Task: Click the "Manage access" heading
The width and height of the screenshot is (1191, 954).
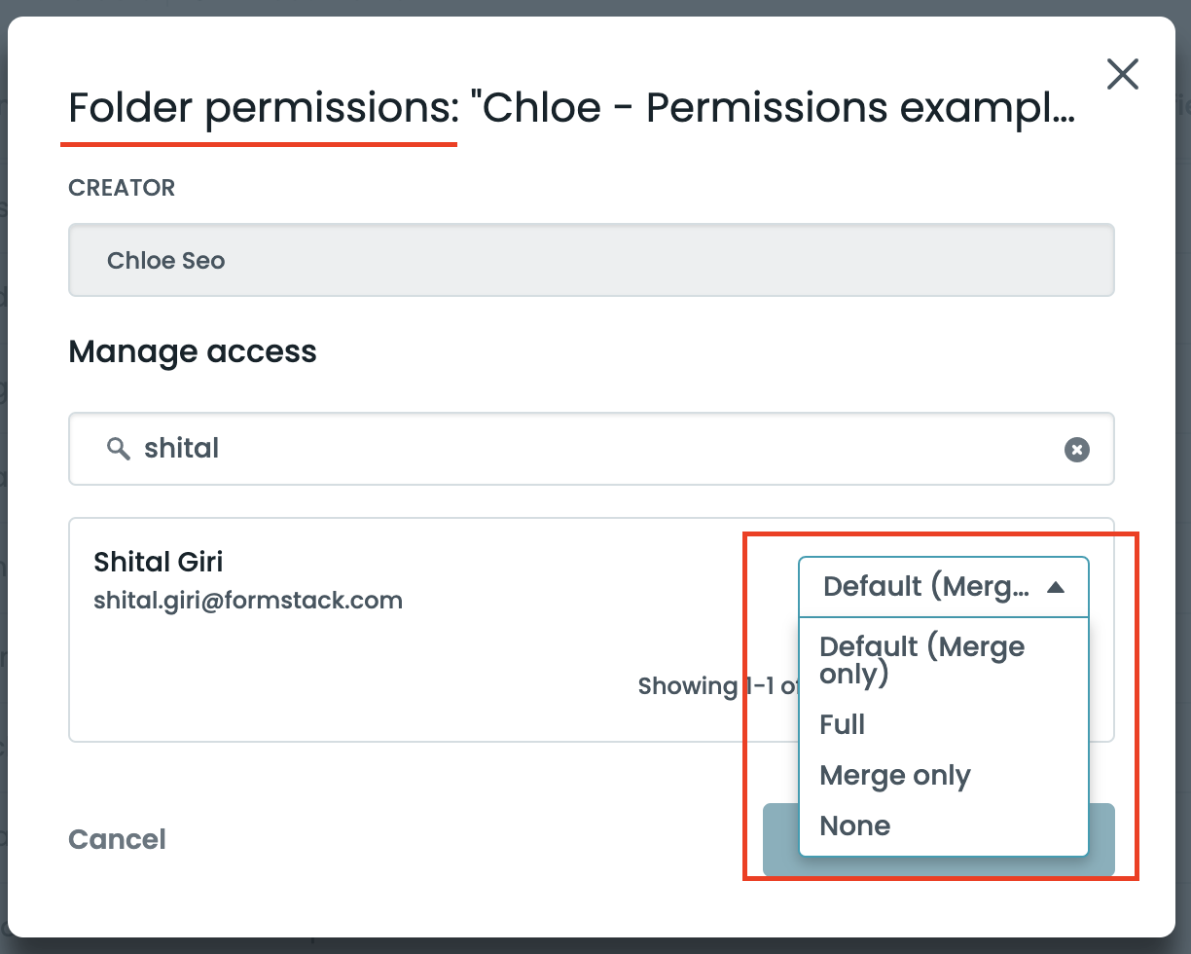Action: (193, 350)
